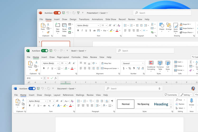Click the Comments button in Word
The image size is (198, 132).
click(171, 95)
